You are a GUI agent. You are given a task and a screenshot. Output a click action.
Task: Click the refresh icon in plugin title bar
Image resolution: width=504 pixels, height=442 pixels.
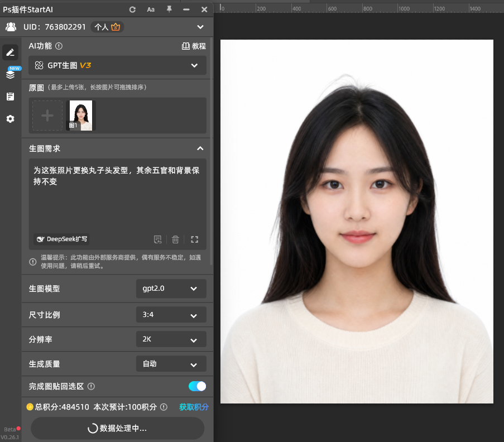pos(132,9)
